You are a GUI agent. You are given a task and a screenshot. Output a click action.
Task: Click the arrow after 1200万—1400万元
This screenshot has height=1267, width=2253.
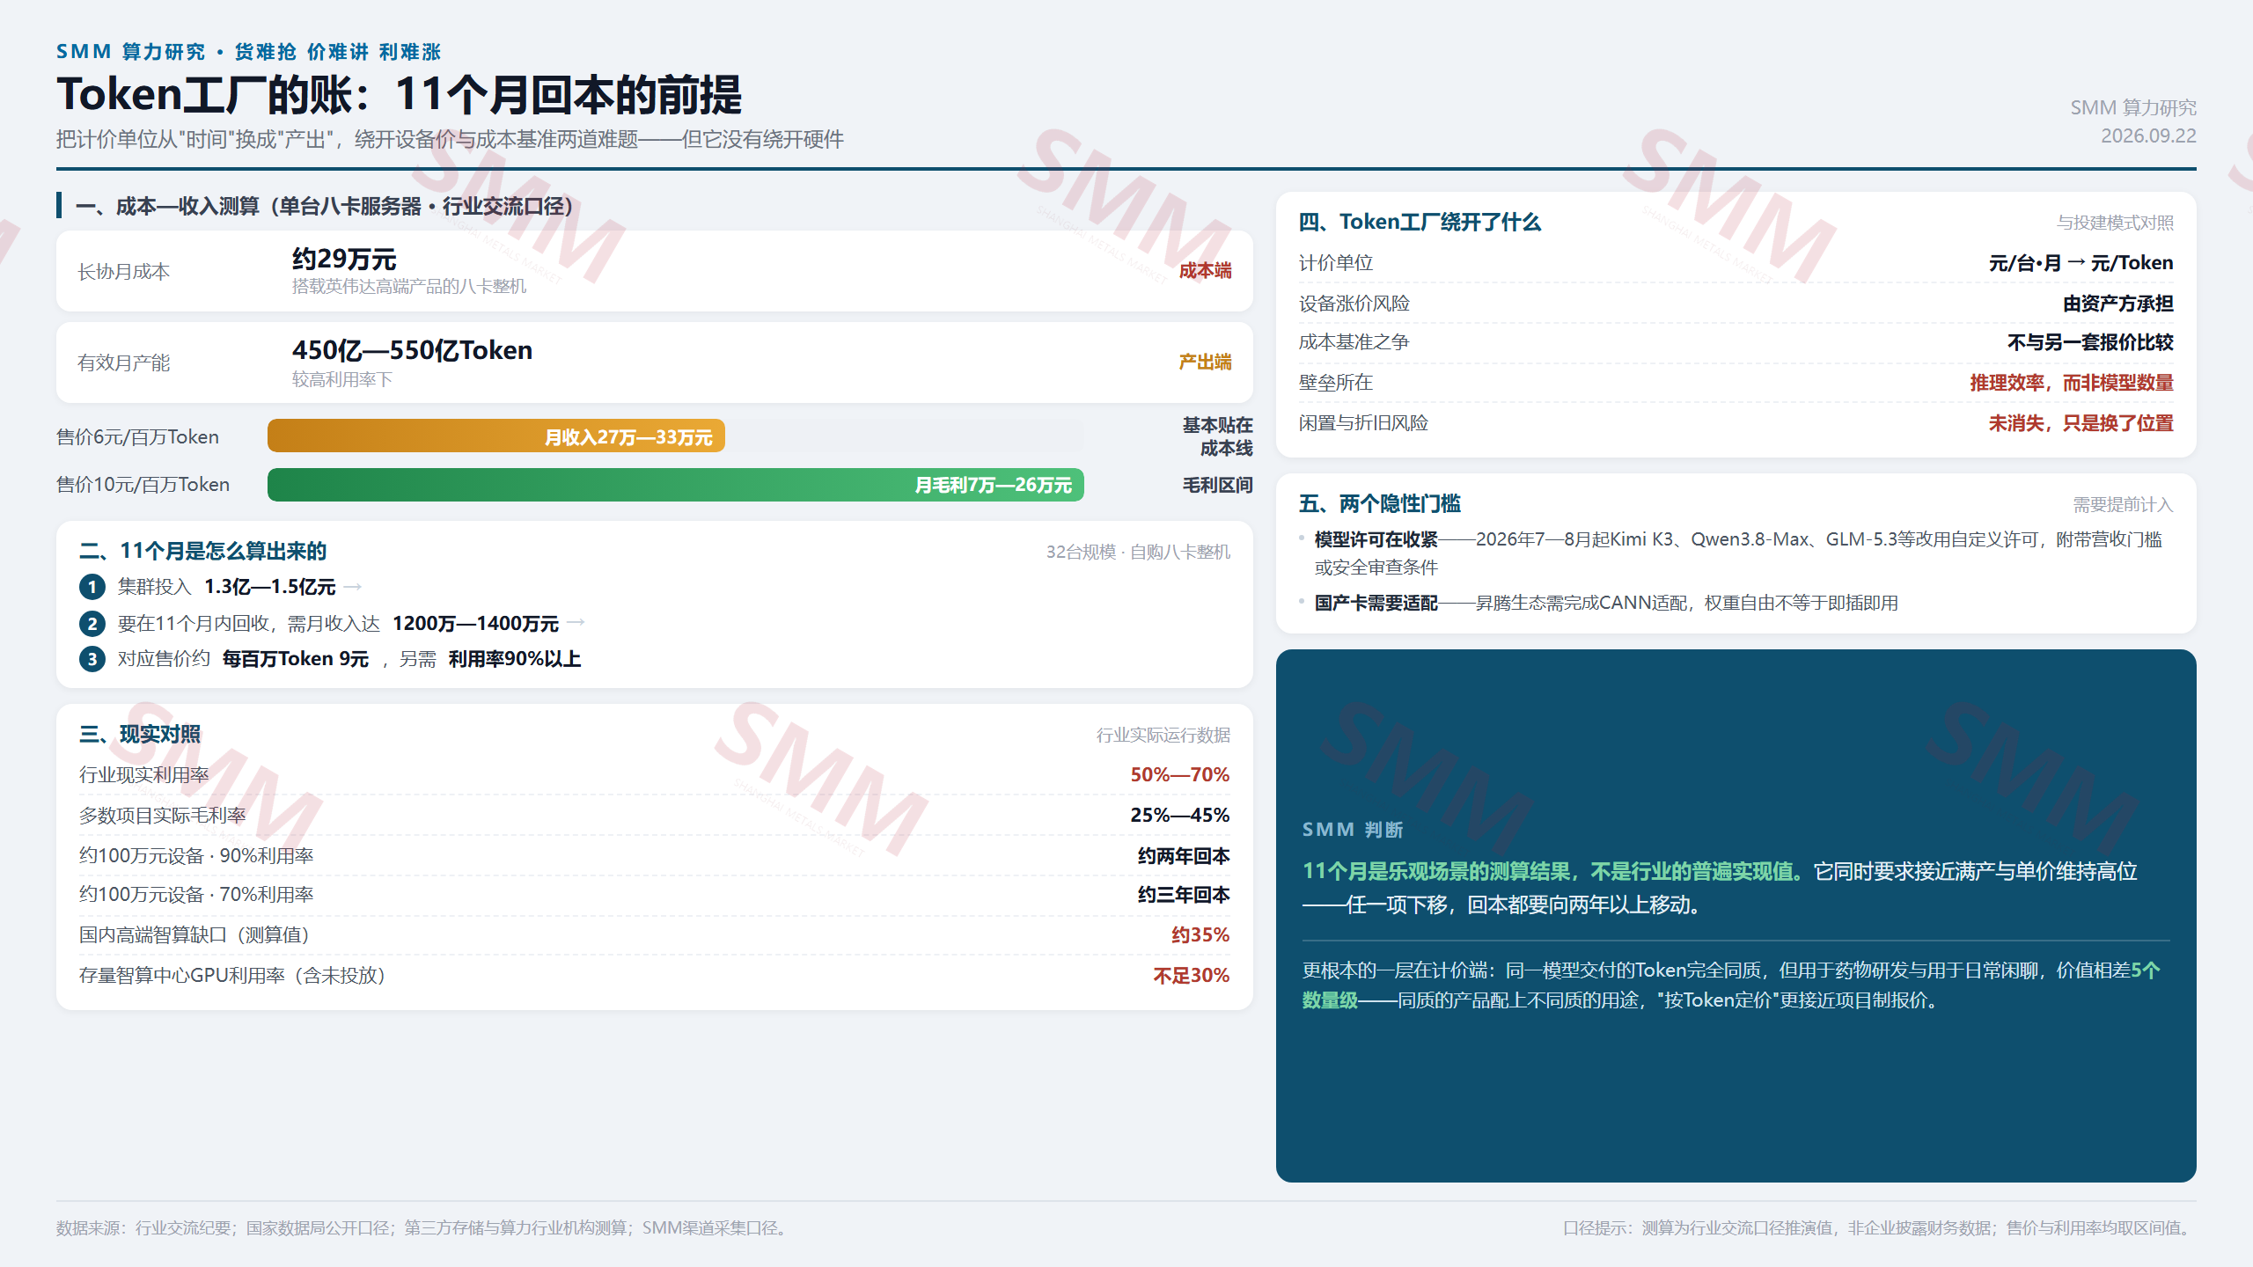576,623
